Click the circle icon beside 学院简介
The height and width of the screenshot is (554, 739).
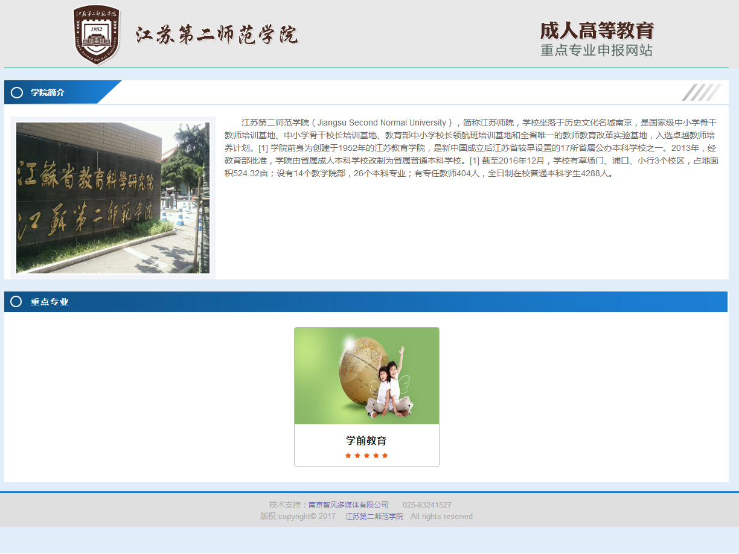tap(17, 92)
